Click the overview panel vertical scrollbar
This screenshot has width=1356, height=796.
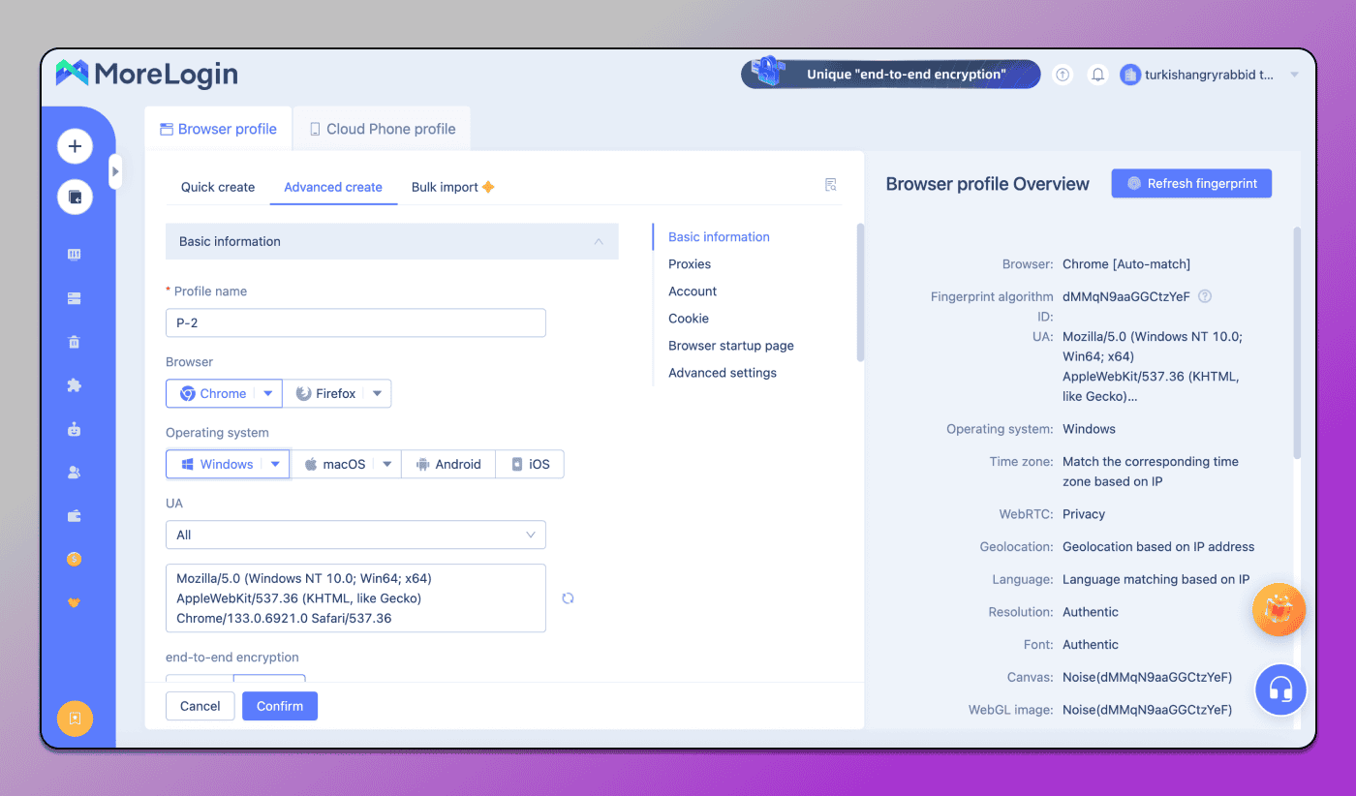[1298, 341]
